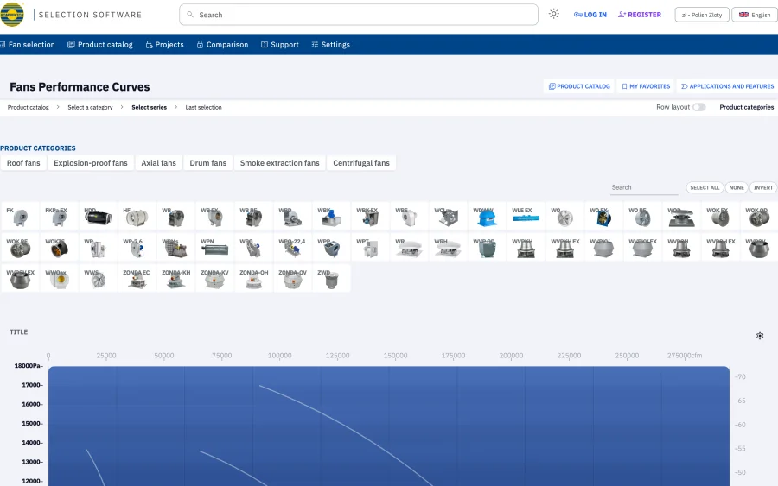Open the Product catalog menu item
The width and height of the screenshot is (778, 486).
(100, 45)
